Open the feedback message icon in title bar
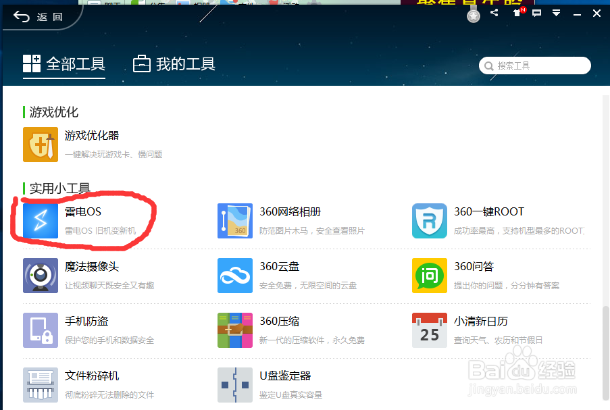 [537, 14]
